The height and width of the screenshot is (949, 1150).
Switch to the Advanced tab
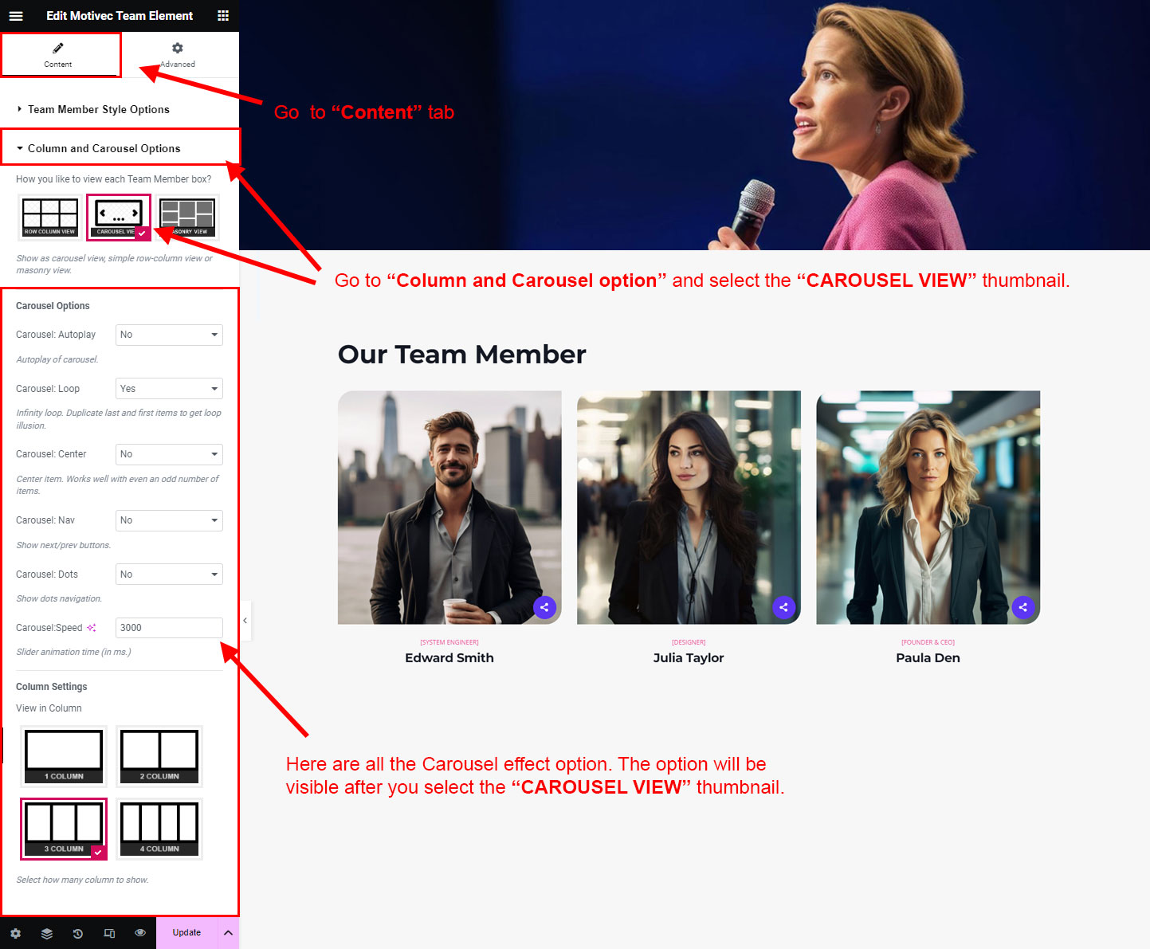click(178, 54)
